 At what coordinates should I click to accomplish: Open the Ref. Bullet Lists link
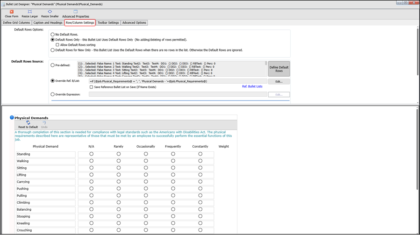tap(252, 86)
